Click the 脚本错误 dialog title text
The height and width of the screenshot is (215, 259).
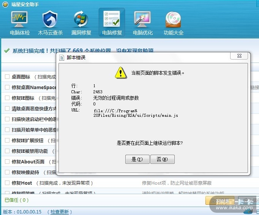click(x=76, y=58)
